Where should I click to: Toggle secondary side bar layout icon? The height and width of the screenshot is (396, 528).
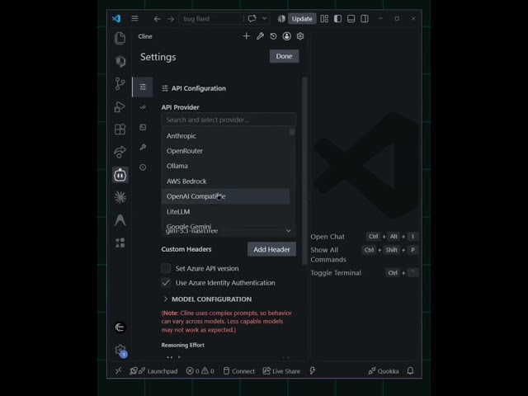click(365, 18)
